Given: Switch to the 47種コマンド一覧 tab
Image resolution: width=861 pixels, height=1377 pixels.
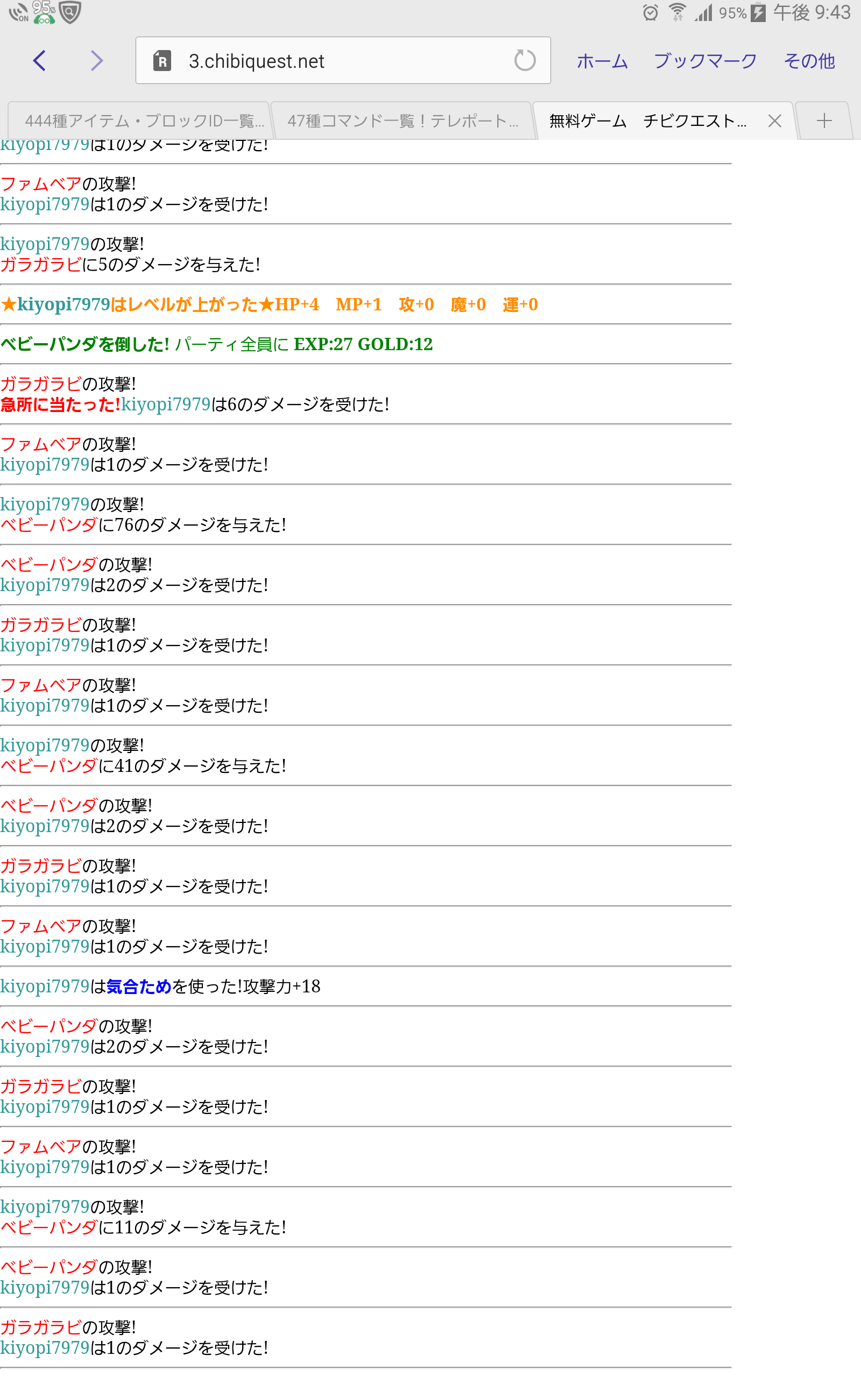Looking at the screenshot, I should [402, 120].
